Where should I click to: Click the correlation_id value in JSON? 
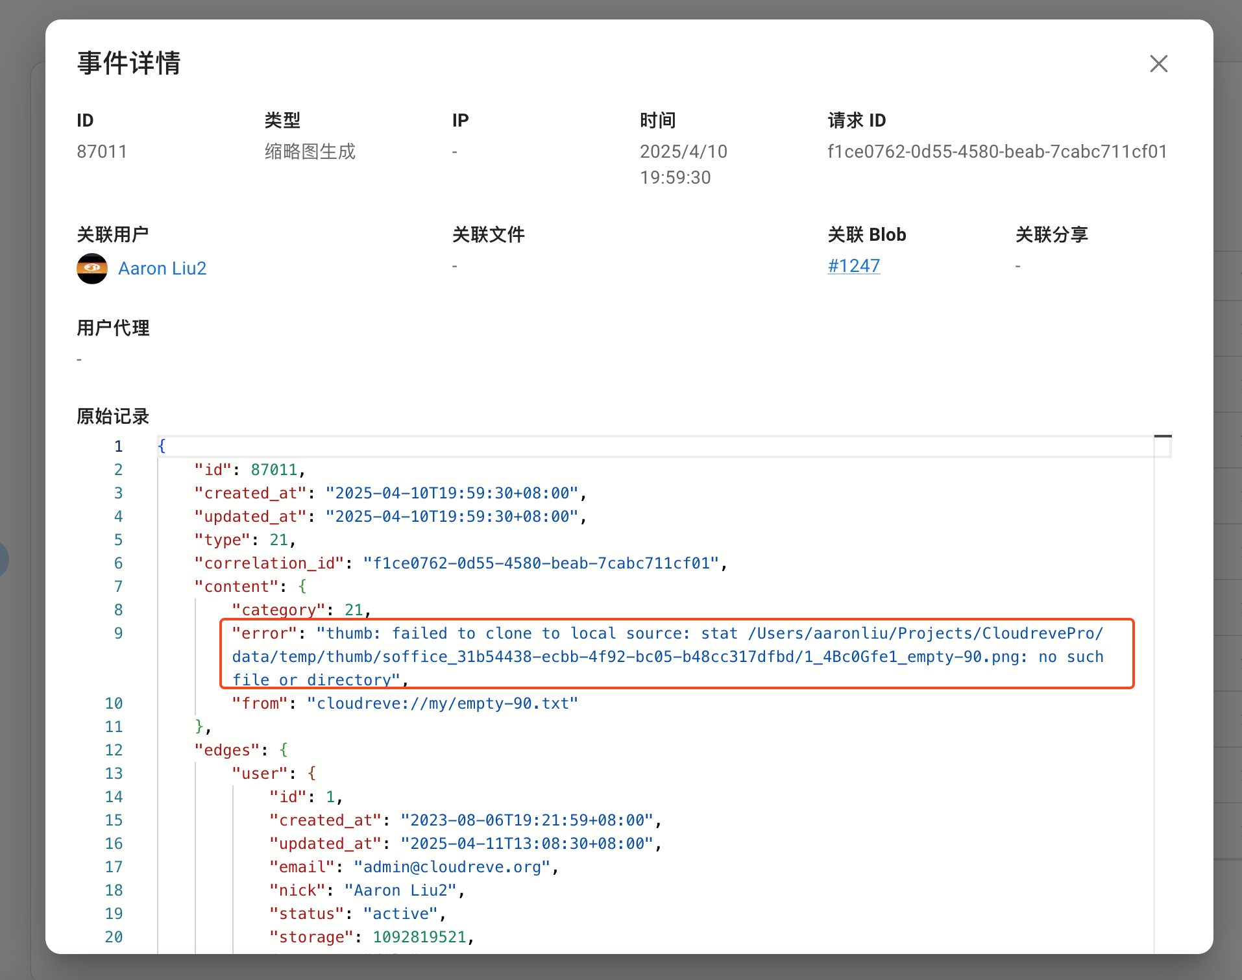click(x=541, y=563)
